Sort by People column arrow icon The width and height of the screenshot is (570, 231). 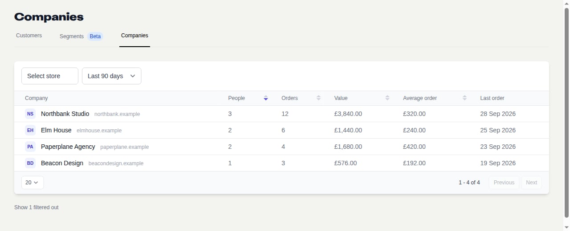point(266,98)
